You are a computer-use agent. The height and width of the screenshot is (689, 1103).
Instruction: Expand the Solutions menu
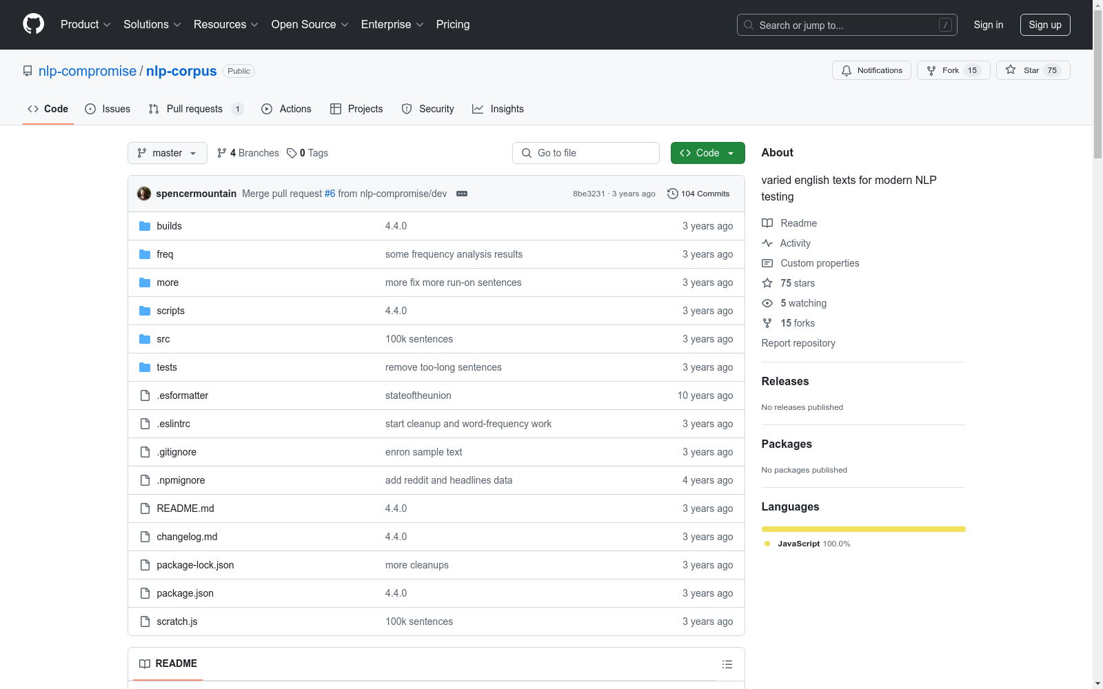coord(152,24)
